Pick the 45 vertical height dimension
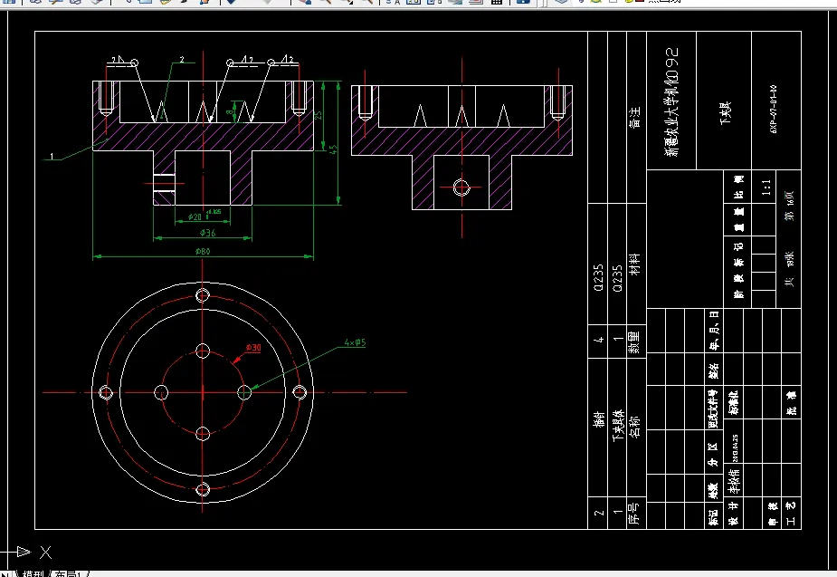 point(334,149)
